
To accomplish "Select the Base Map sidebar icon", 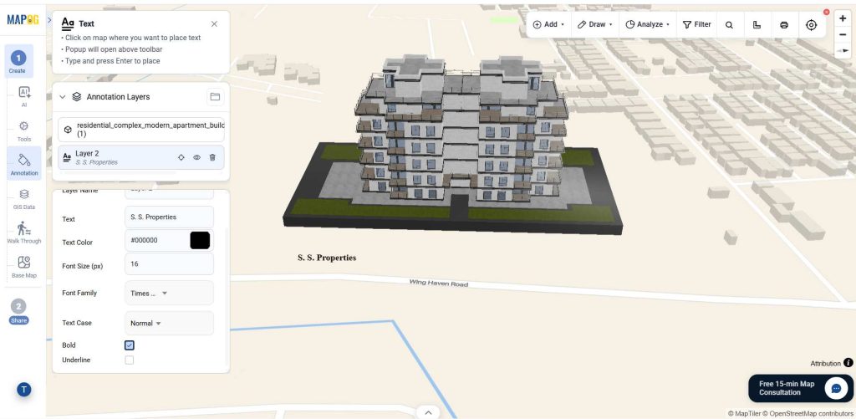I will click(24, 266).
